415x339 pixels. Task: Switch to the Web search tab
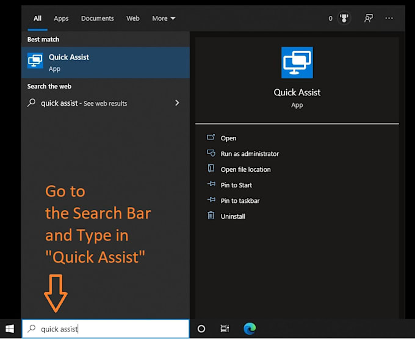click(x=133, y=18)
